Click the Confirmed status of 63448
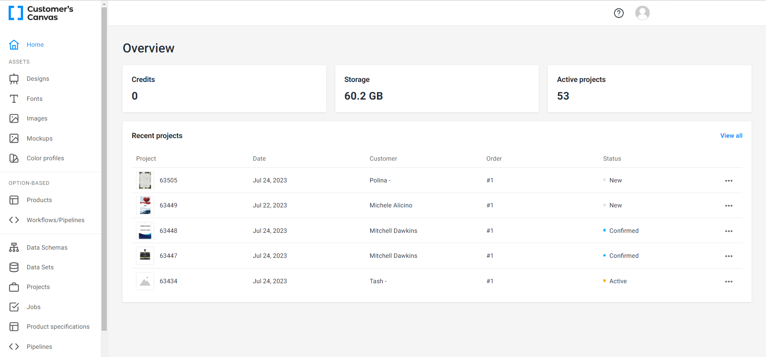 coord(624,231)
